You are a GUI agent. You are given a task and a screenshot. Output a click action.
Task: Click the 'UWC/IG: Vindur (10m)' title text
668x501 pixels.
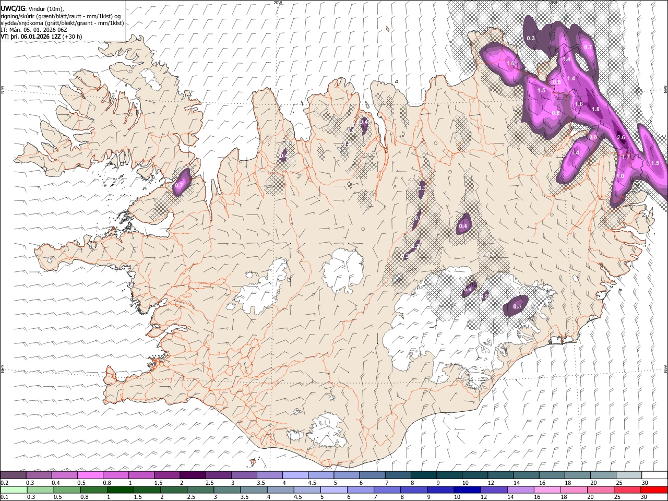coord(32,9)
